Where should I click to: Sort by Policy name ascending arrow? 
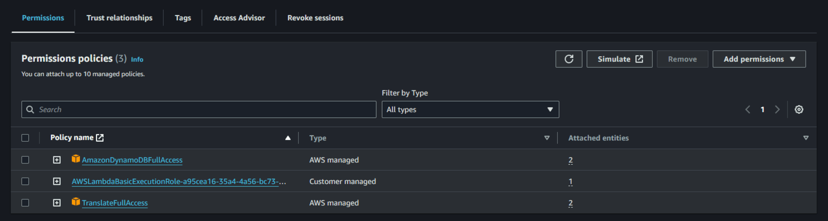(x=288, y=138)
